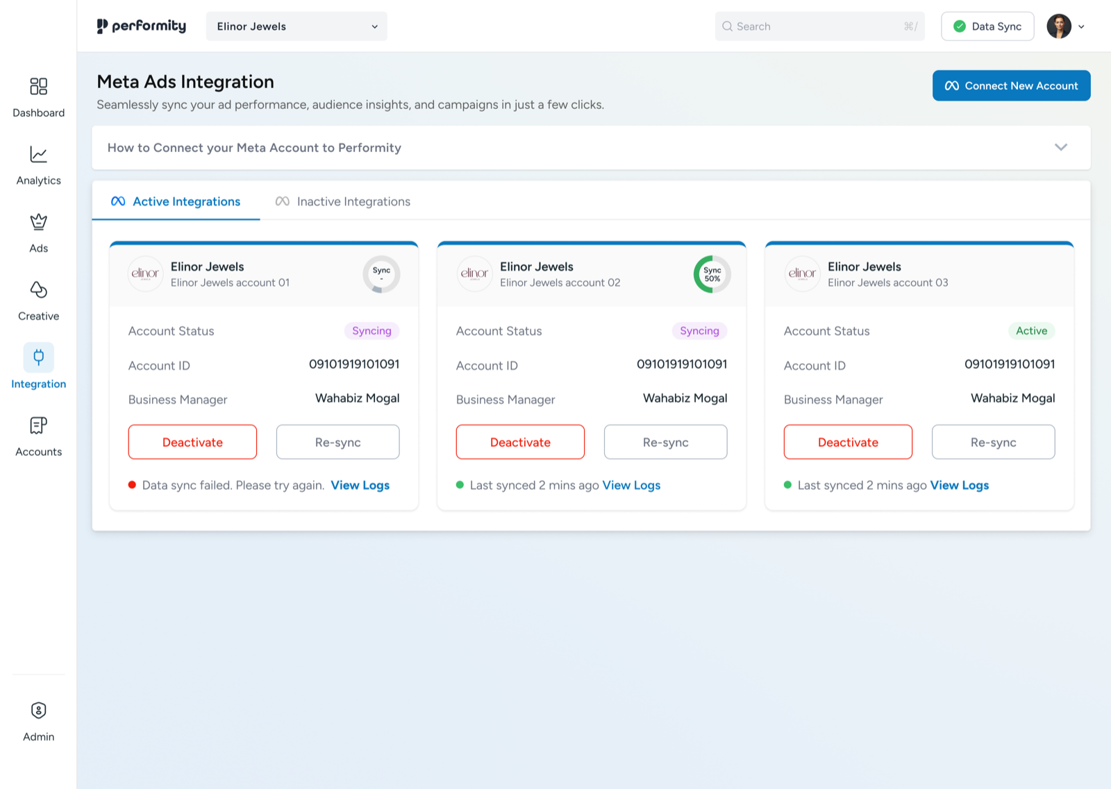Open the Elinor Jewels workspace dropdown
Image resolution: width=1111 pixels, height=789 pixels.
(x=296, y=26)
